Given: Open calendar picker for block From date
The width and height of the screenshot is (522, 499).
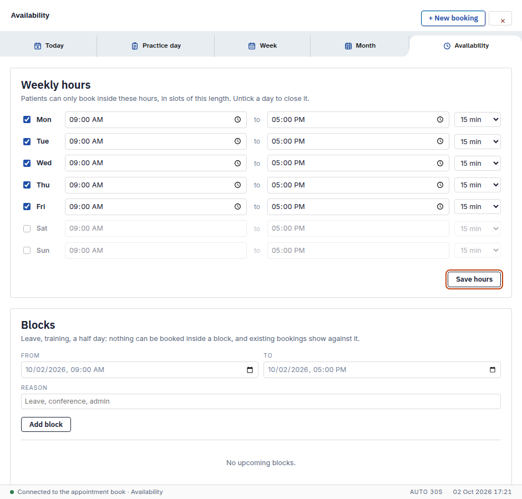Looking at the screenshot, I should pyautogui.click(x=250, y=370).
